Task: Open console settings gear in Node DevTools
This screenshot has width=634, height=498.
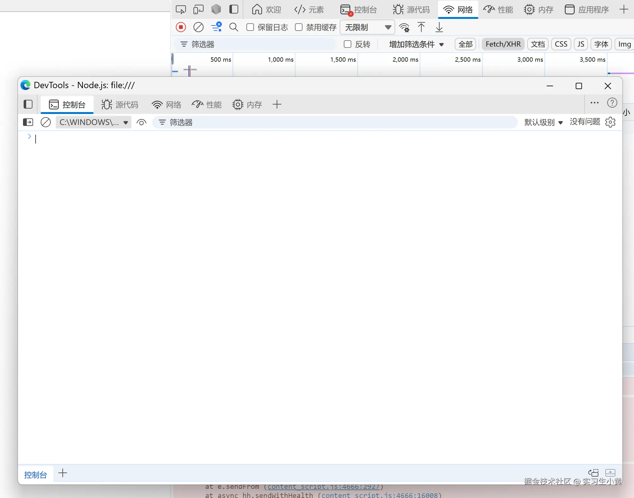Action: [610, 122]
